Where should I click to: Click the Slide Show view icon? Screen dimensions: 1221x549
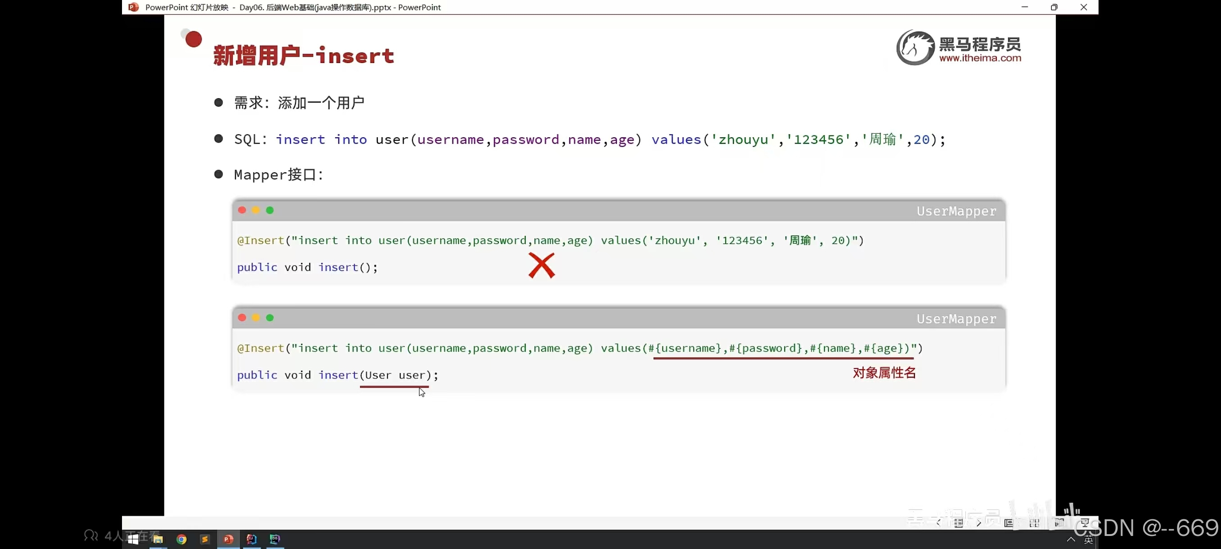pyautogui.click(x=1085, y=523)
